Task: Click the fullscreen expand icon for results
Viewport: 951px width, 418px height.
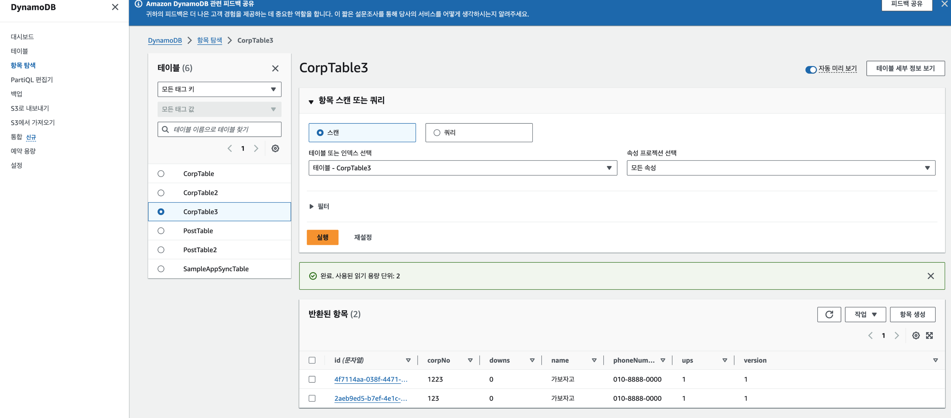Action: (929, 336)
